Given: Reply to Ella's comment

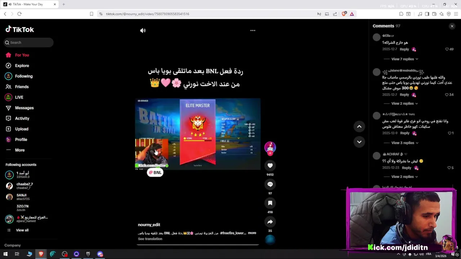Looking at the screenshot, I should point(404,49).
